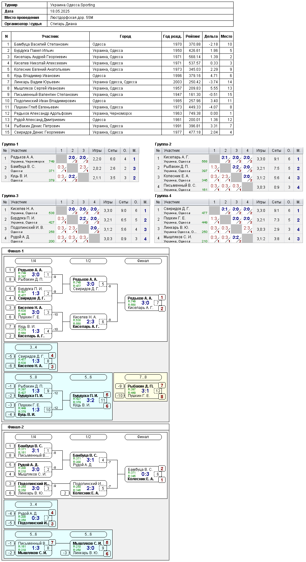Click place badge 1 next to Редьков in final
Viewport: 306px width, 562px height.
point(162,297)
